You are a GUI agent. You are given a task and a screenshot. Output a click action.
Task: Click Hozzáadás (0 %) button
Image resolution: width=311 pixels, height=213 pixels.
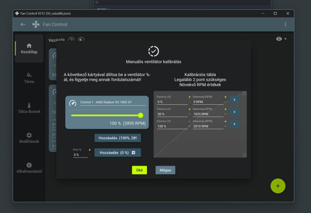[x=118, y=152]
